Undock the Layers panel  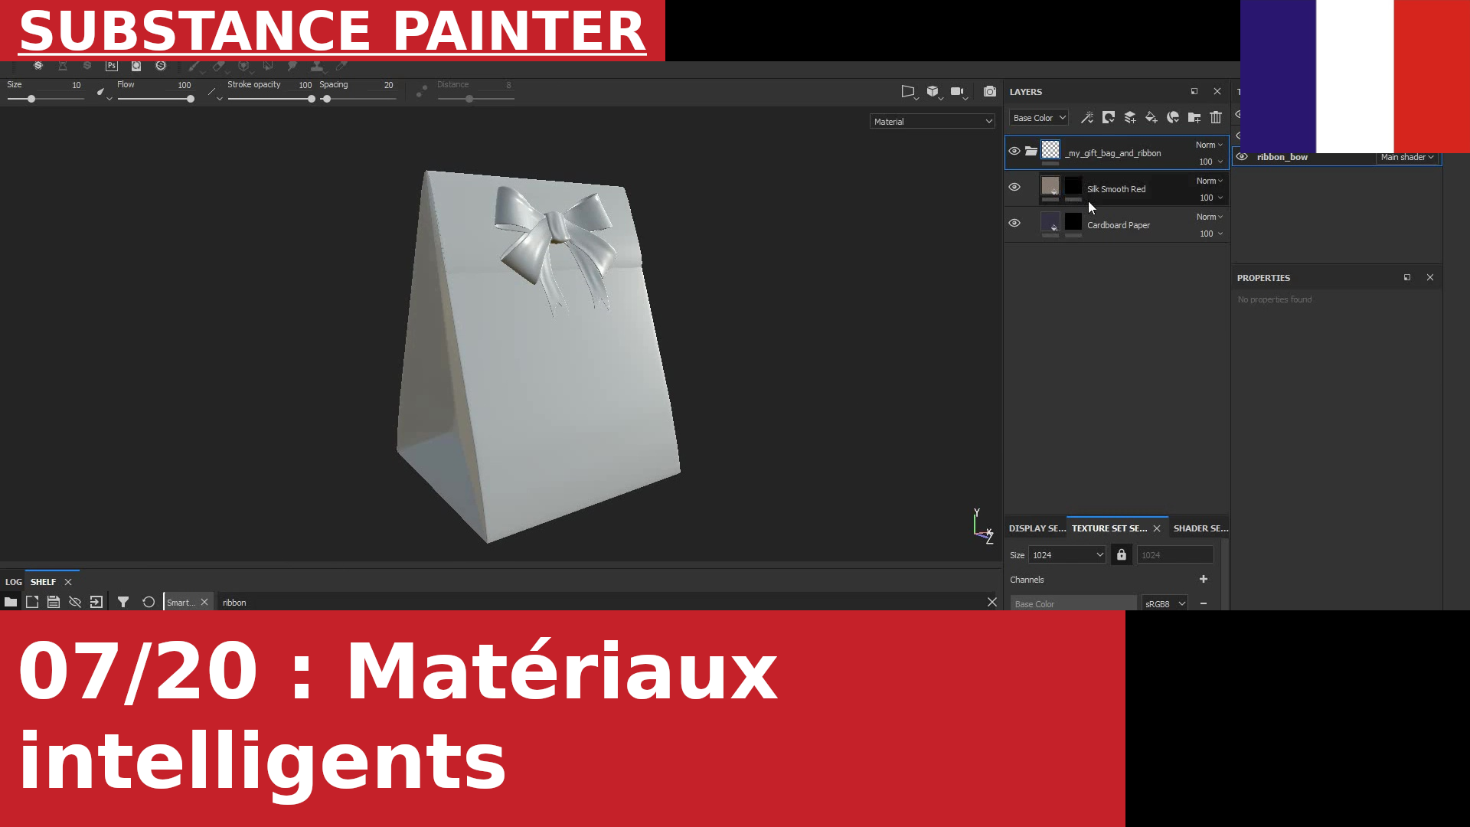click(1194, 91)
